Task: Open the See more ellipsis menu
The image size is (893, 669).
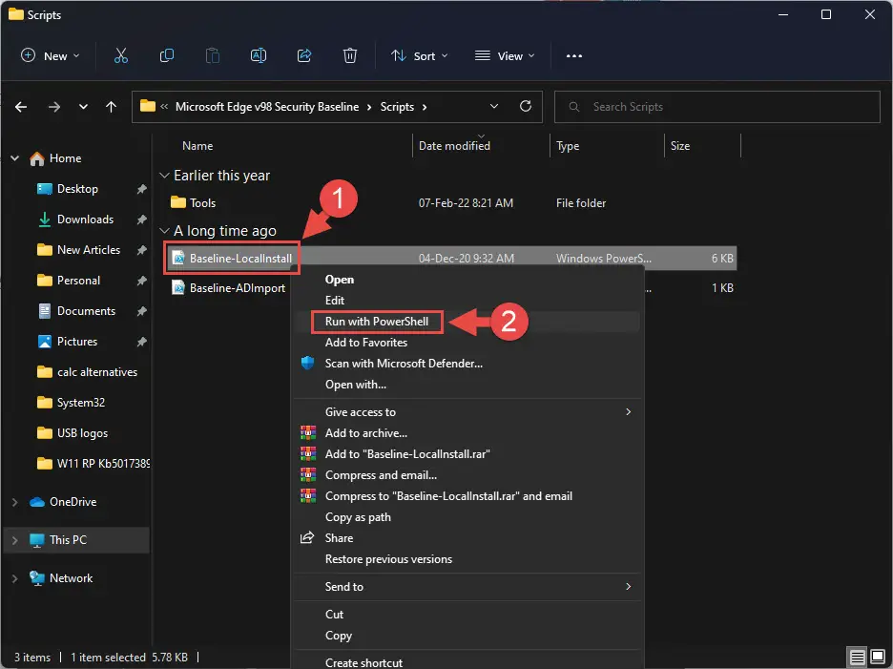Action: tap(574, 56)
